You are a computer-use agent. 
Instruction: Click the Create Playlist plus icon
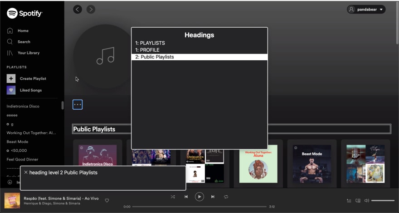click(11, 79)
